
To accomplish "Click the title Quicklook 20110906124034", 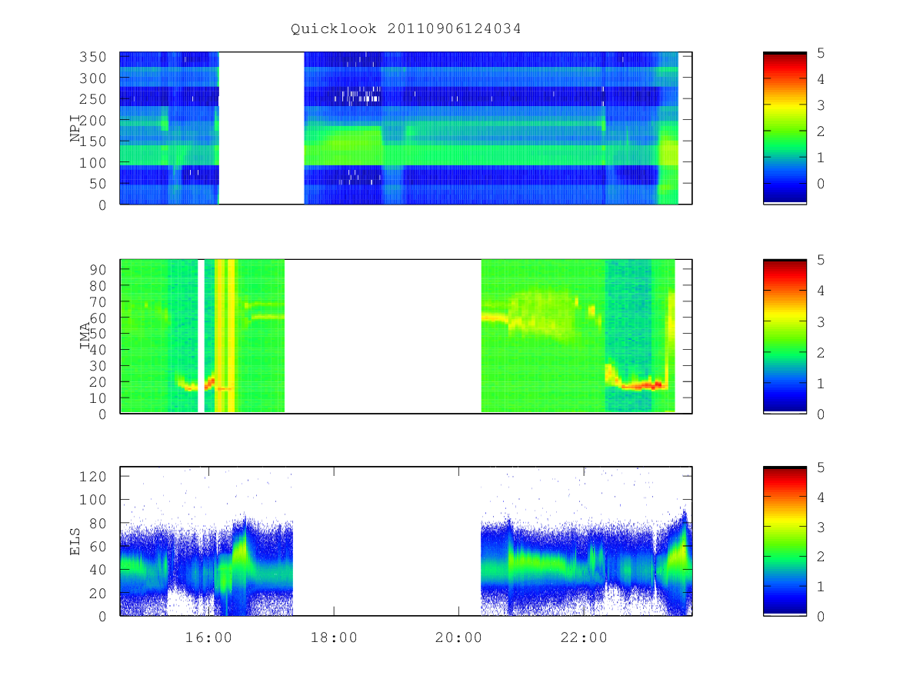I will coord(406,29).
